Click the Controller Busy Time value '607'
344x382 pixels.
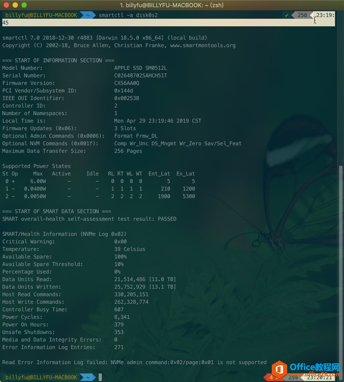pos(119,310)
